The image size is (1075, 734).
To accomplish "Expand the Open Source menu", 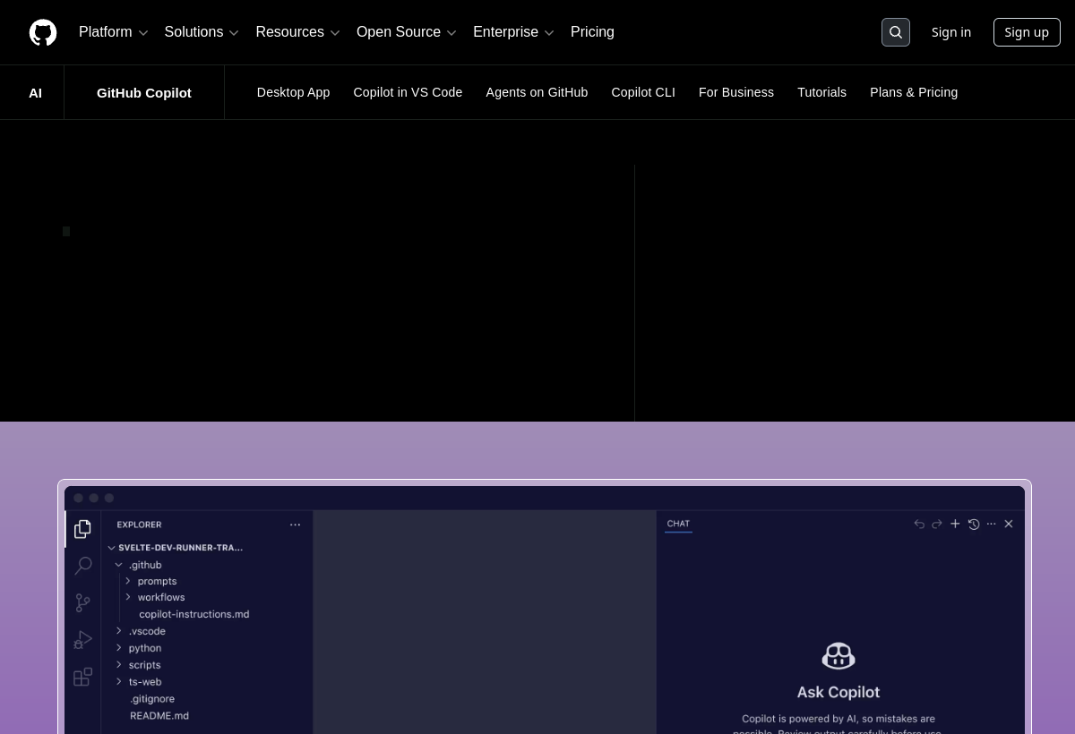I will (x=407, y=32).
